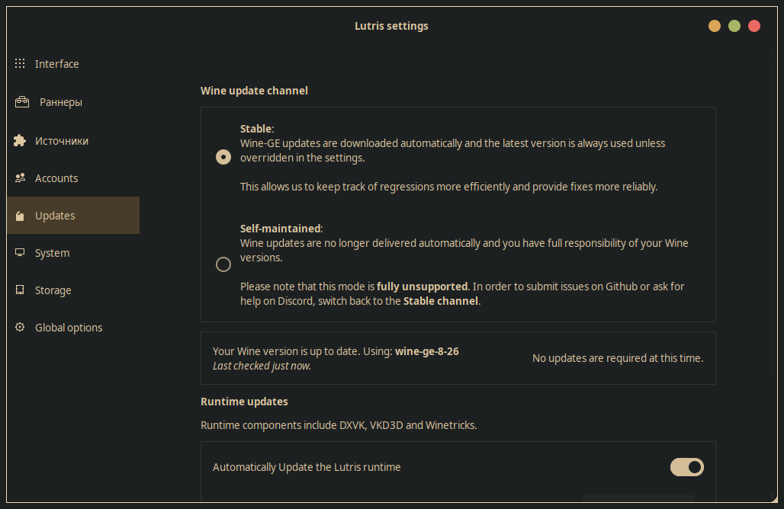Open the Interface settings tab
Viewport: 784px width, 509px height.
(56, 64)
